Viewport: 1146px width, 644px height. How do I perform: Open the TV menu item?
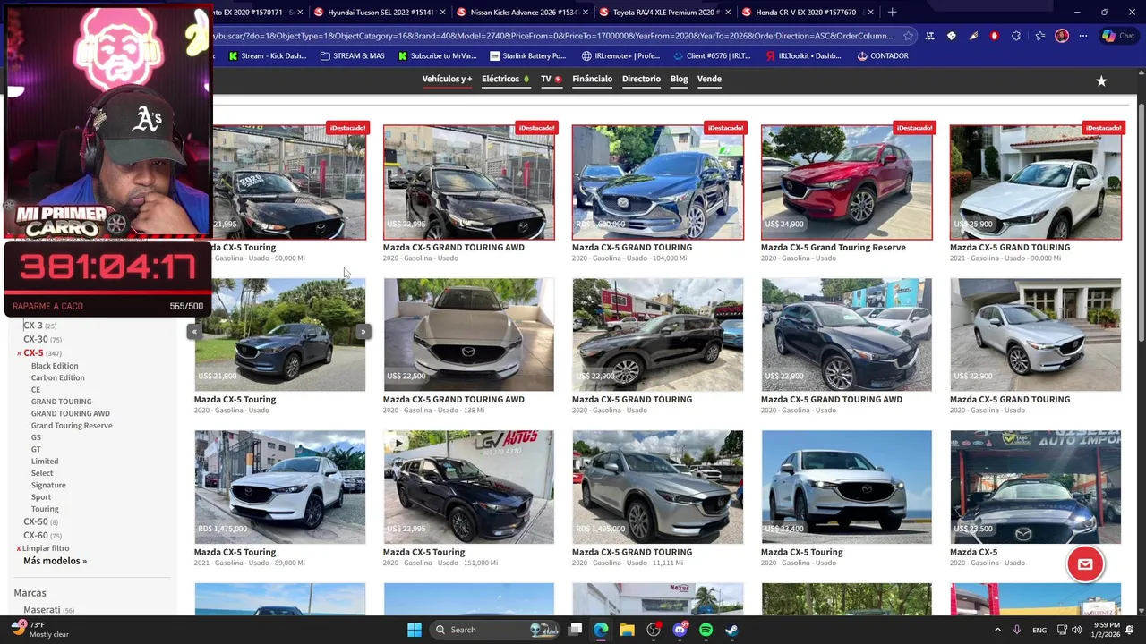coord(551,79)
